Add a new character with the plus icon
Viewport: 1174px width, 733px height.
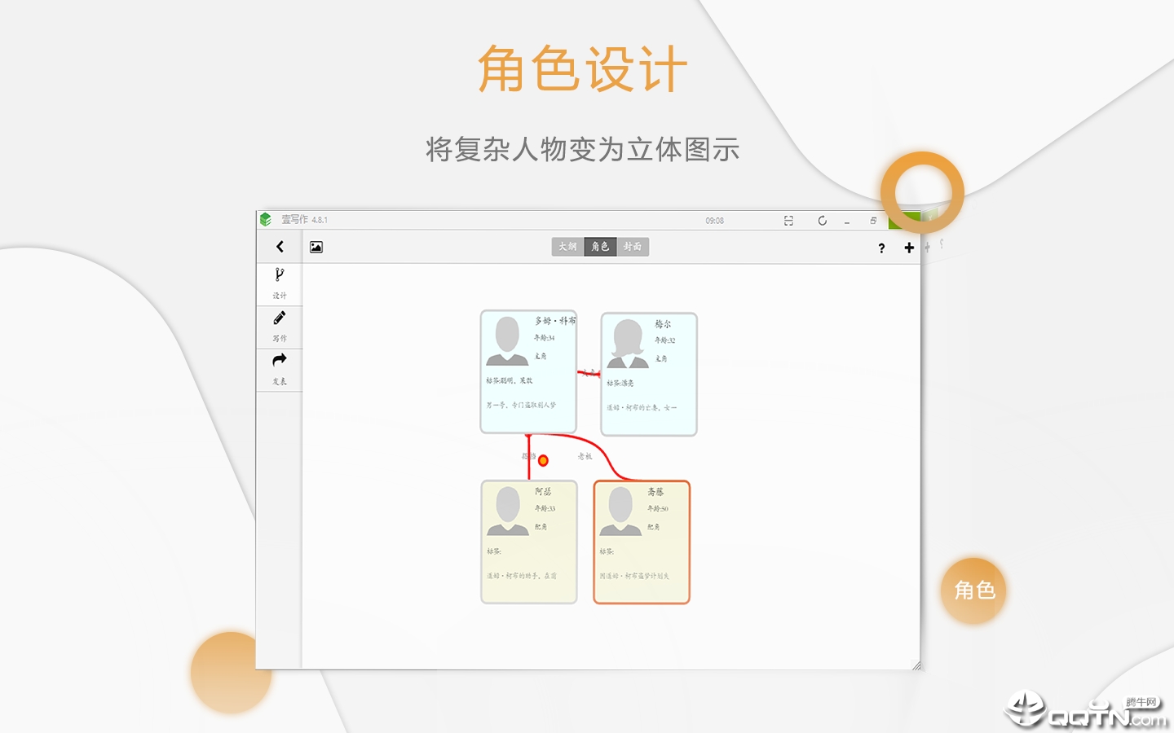(909, 248)
